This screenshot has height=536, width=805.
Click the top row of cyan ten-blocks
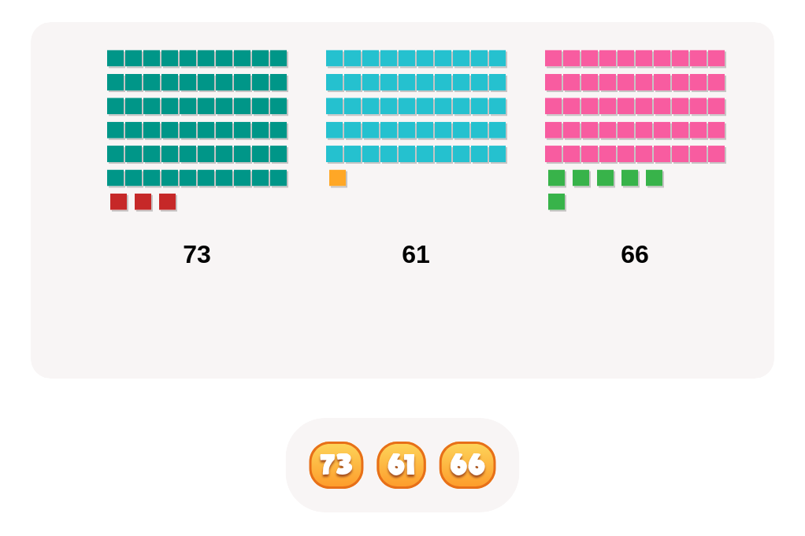(x=416, y=58)
